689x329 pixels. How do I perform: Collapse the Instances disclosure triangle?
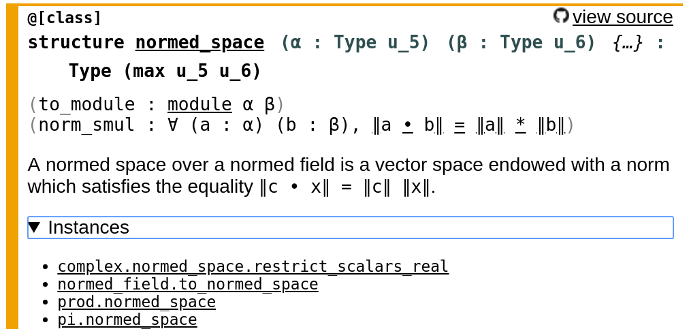pyautogui.click(x=34, y=228)
